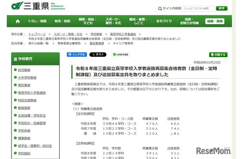Open 学校体育 sidebar link

pos(24,131)
